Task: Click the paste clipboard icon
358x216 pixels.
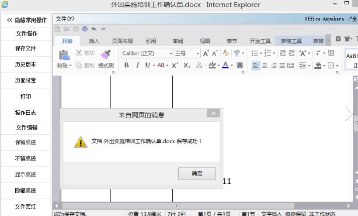Action: [x=64, y=55]
